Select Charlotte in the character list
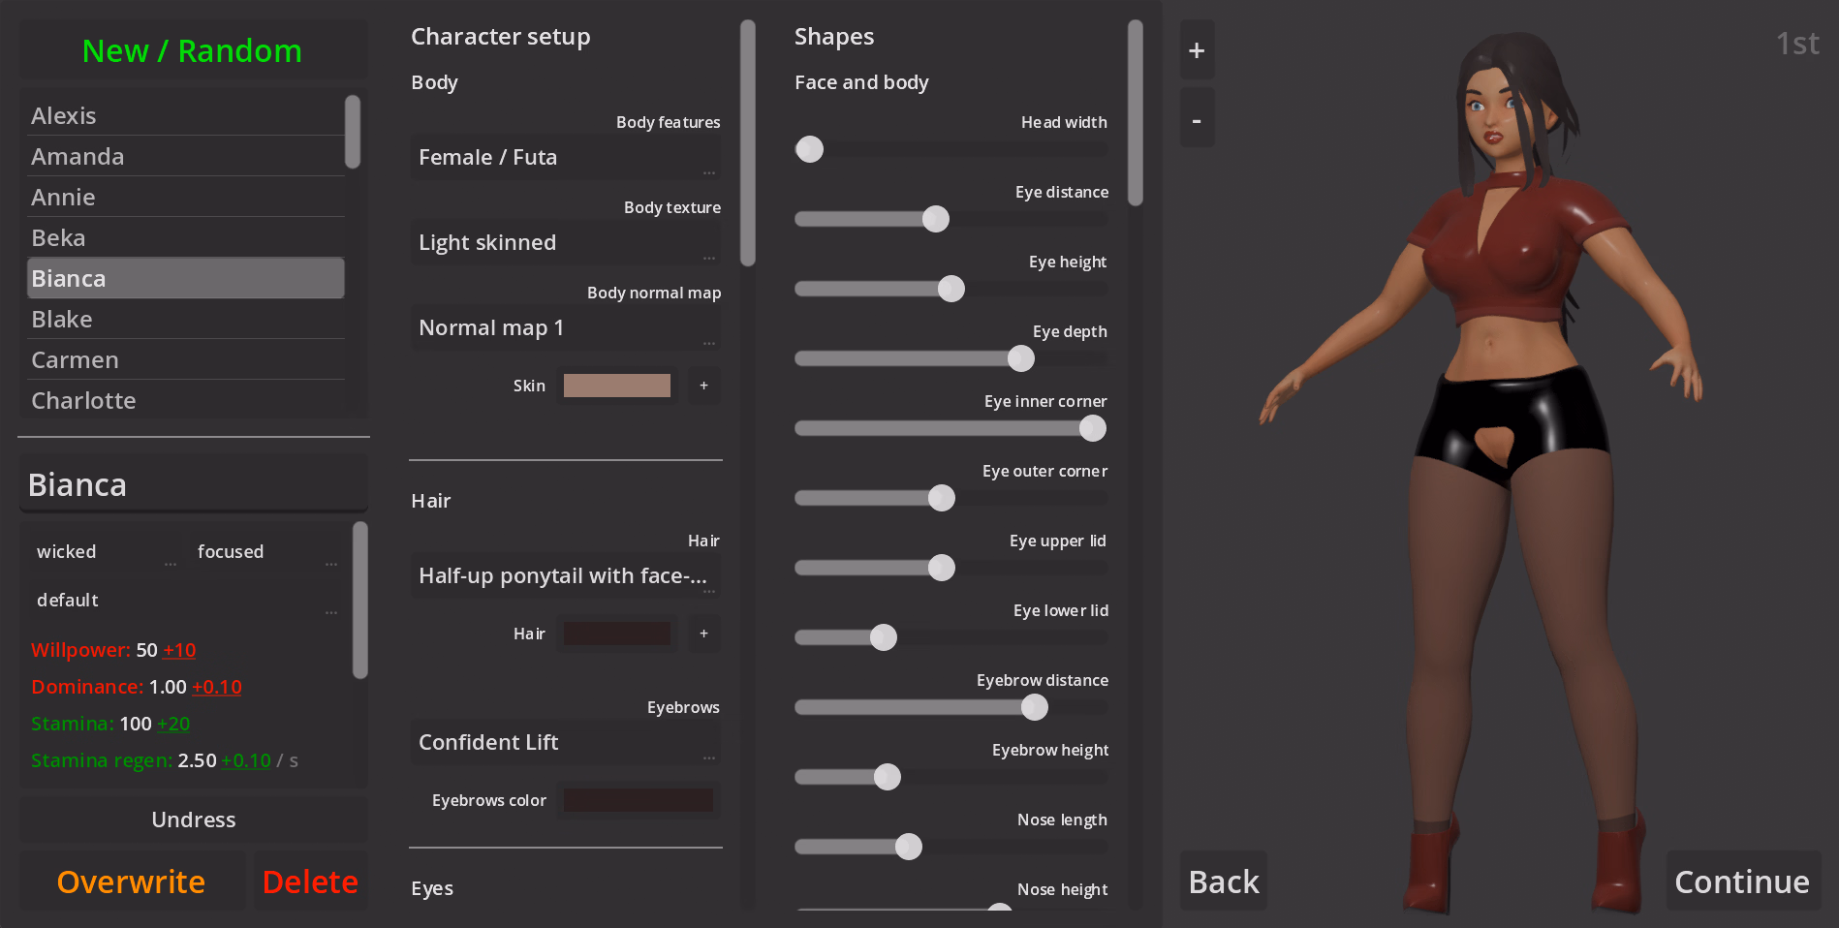The width and height of the screenshot is (1839, 928). (x=184, y=401)
